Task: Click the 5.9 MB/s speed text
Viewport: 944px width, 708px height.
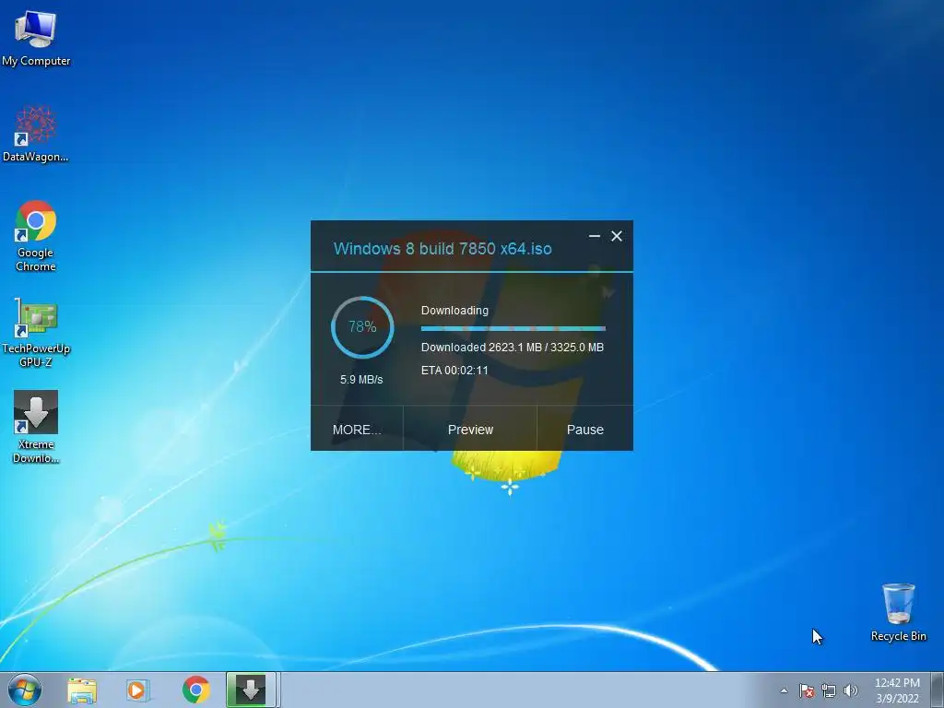Action: [x=361, y=379]
